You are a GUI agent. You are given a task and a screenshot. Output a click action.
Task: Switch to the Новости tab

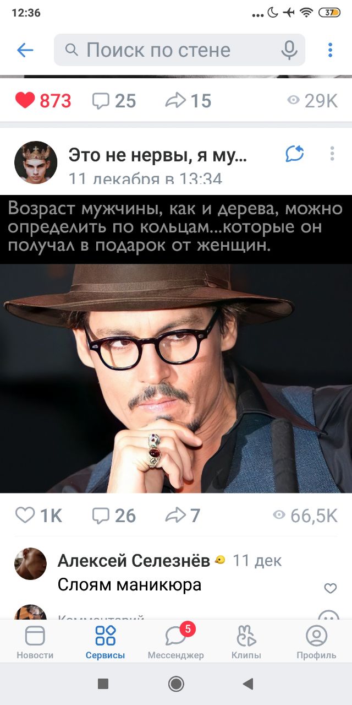pos(35,642)
